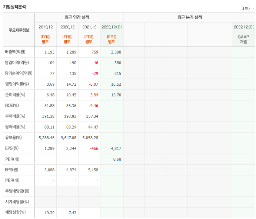Click ROE value -9.46
This screenshot has width=256, height=219.
coord(94,106)
